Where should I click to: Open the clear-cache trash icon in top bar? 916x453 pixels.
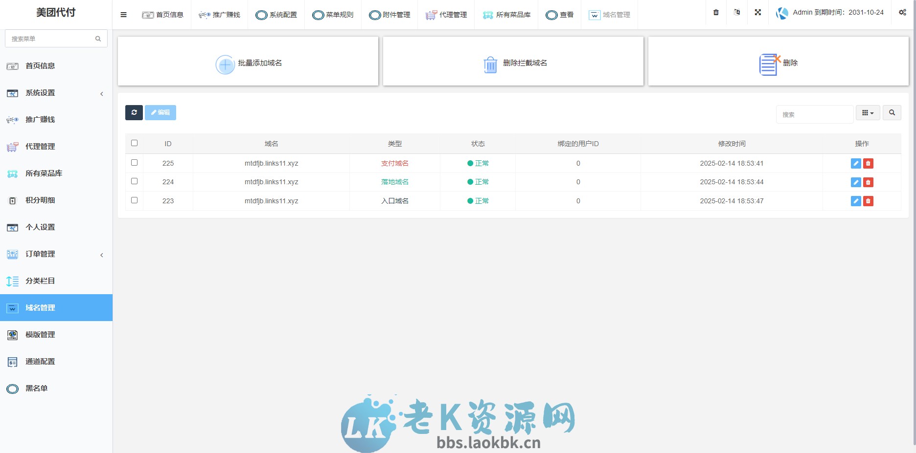tap(715, 13)
